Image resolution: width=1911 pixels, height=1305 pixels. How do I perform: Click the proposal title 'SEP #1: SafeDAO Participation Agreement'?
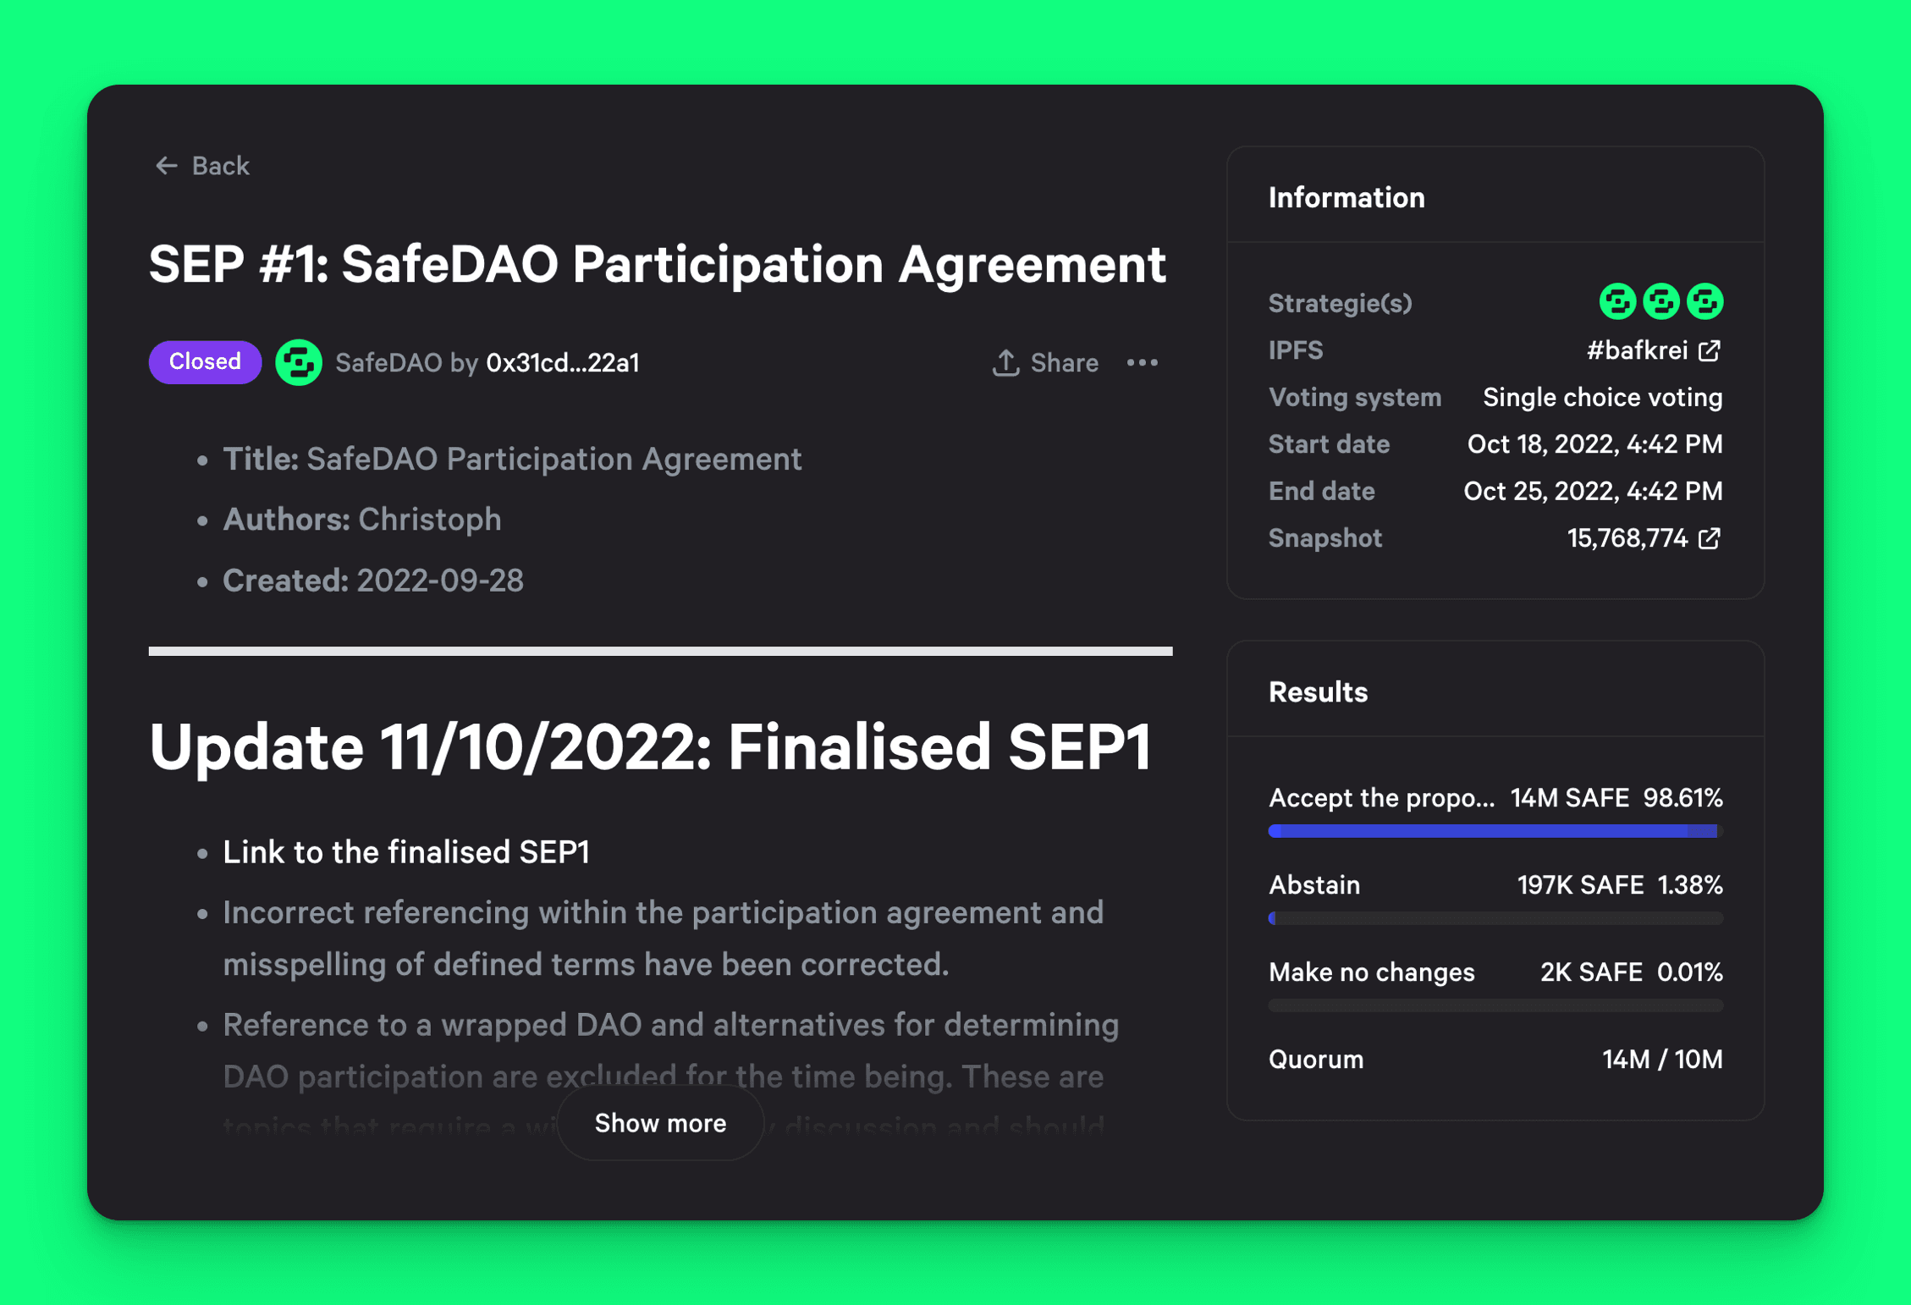point(658,264)
